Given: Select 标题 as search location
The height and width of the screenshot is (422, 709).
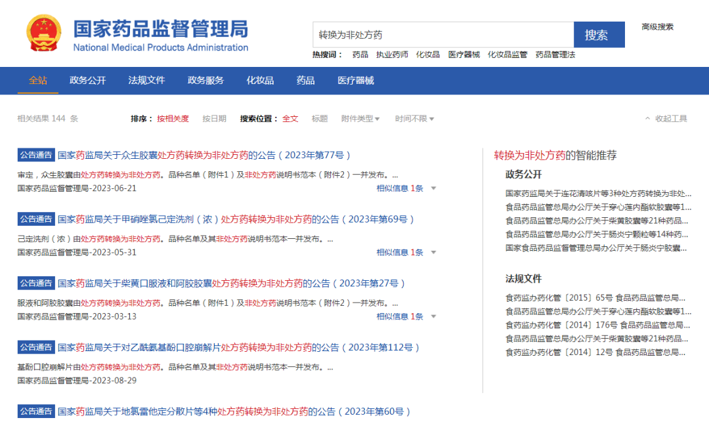Looking at the screenshot, I should point(320,119).
